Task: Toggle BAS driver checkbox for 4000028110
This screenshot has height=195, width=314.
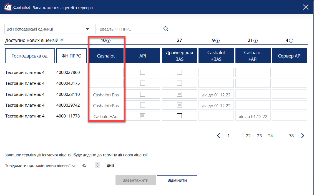Action: [179, 94]
